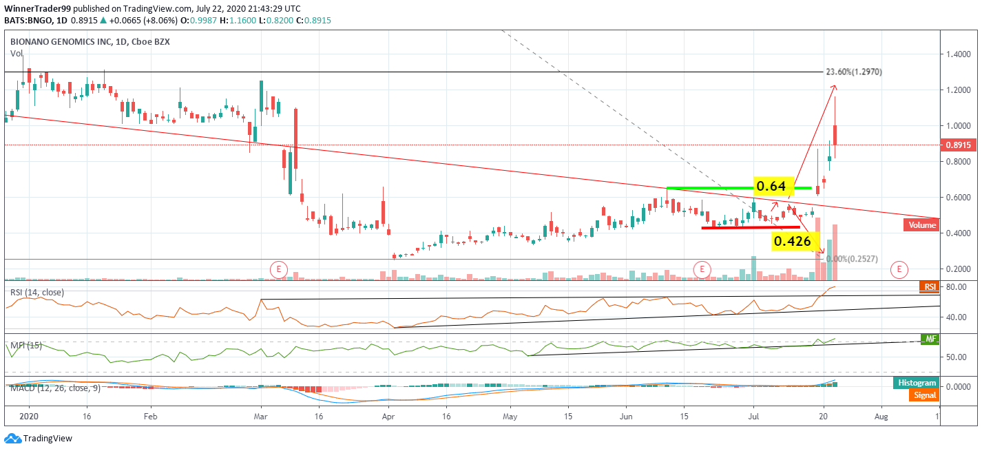The height and width of the screenshot is (451, 982).
Task: Click the MFI (15) indicator legend
Action: [x=26, y=345]
